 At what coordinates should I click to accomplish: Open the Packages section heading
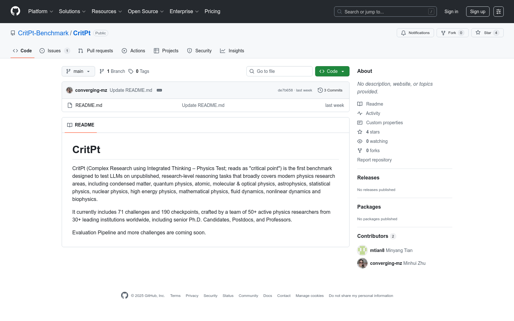click(369, 207)
